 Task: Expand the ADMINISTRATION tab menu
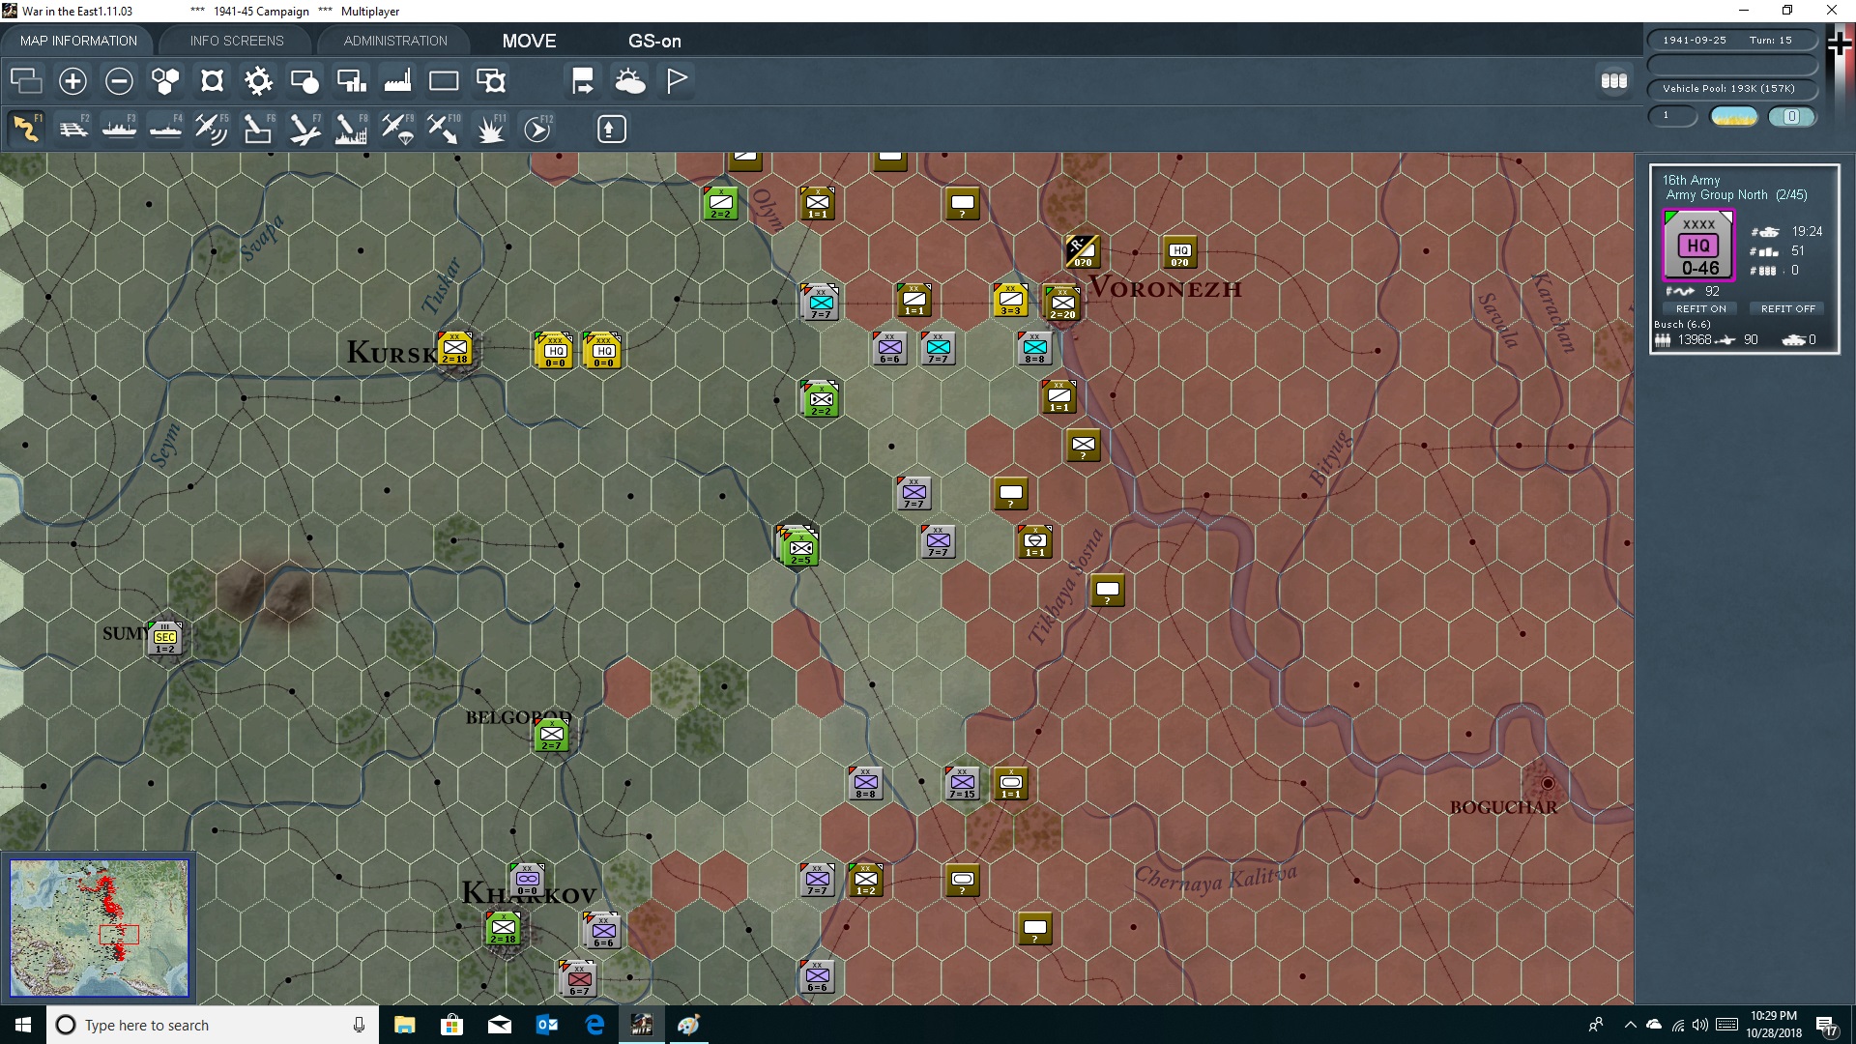pos(395,41)
